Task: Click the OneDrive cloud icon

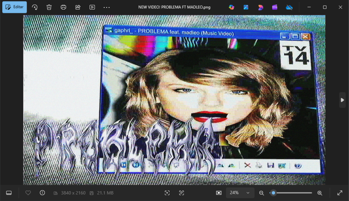Action: tap(289, 7)
